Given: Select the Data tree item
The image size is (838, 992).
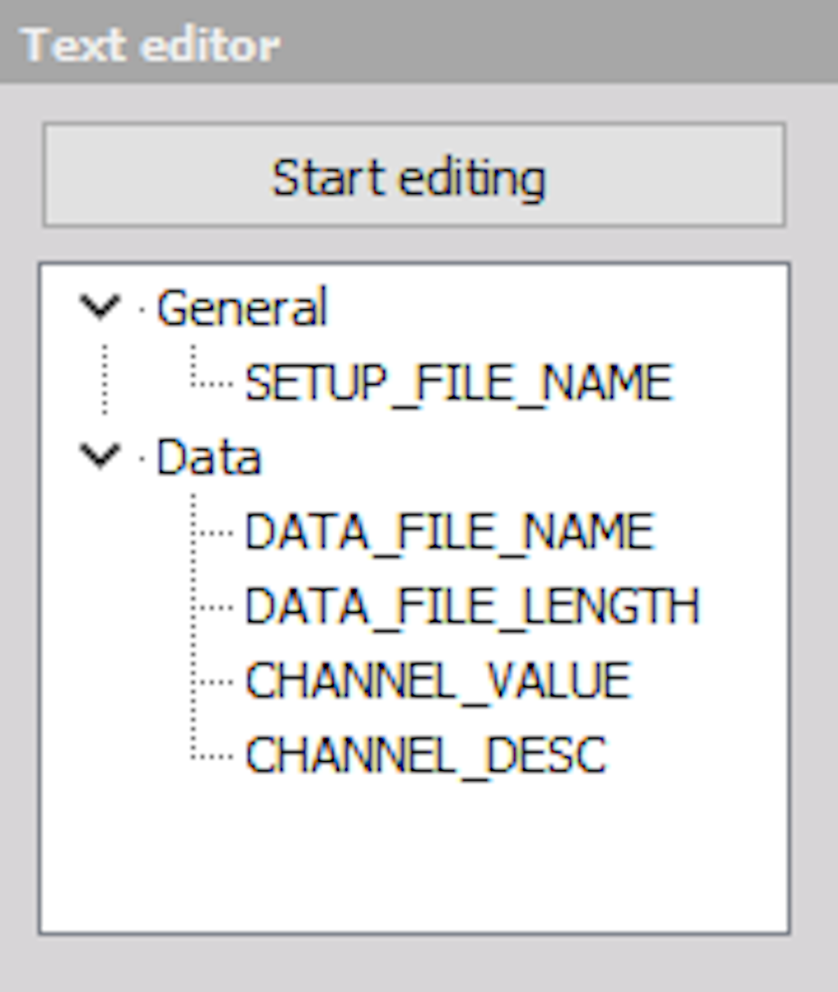Looking at the screenshot, I should pos(208,457).
